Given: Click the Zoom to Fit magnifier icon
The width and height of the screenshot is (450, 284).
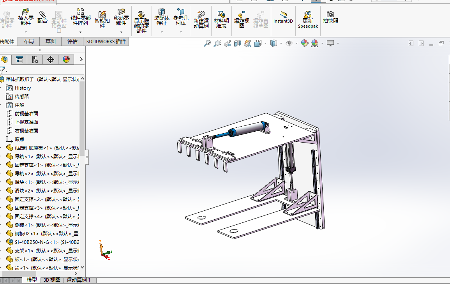Looking at the screenshot, I should point(207,43).
